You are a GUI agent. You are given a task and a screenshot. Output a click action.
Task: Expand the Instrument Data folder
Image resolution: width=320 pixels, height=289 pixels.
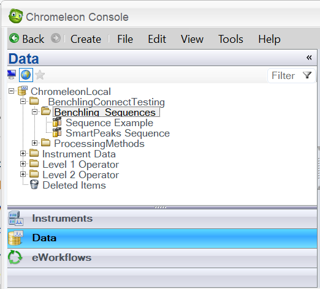click(23, 154)
